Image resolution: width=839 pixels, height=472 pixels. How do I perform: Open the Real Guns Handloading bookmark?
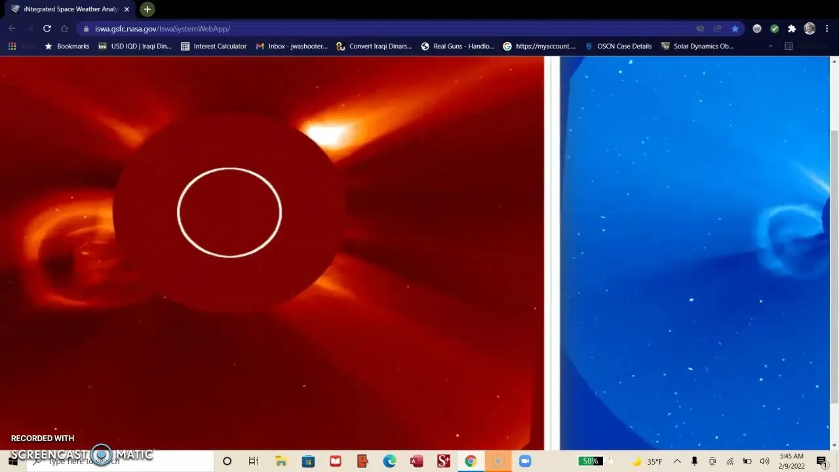pyautogui.click(x=458, y=47)
